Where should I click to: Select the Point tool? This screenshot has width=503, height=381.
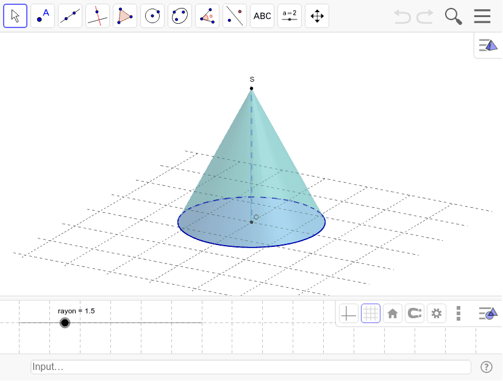coord(43,16)
